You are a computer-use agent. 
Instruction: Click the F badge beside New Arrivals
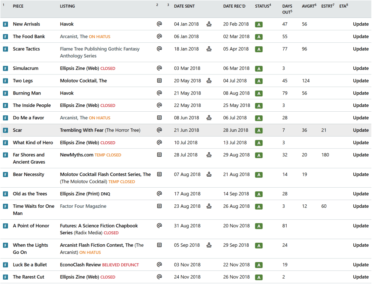pyautogui.click(x=5, y=24)
